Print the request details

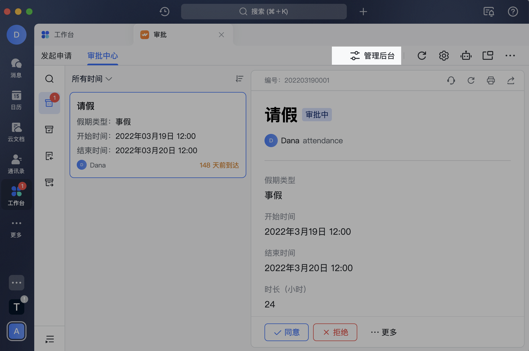(491, 80)
